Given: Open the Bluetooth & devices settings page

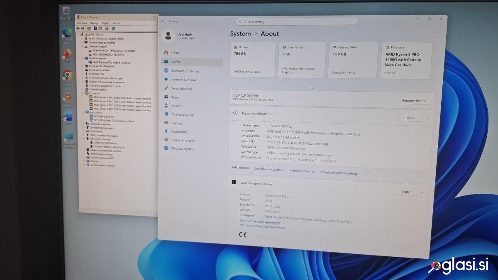Looking at the screenshot, I should pyautogui.click(x=185, y=71).
